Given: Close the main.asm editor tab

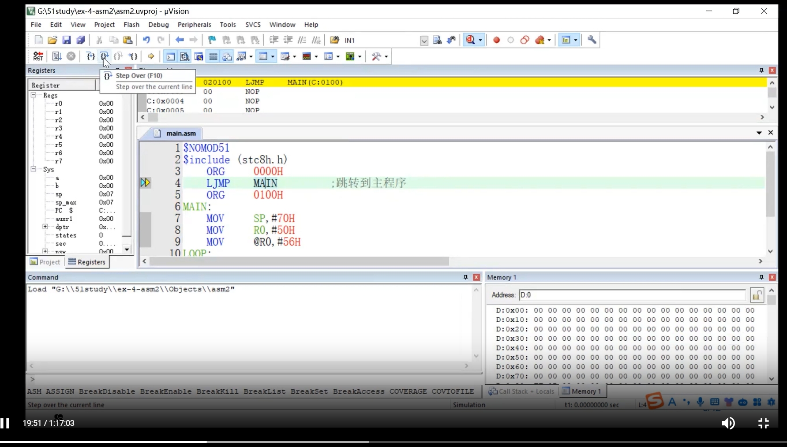Looking at the screenshot, I should pyautogui.click(x=771, y=133).
